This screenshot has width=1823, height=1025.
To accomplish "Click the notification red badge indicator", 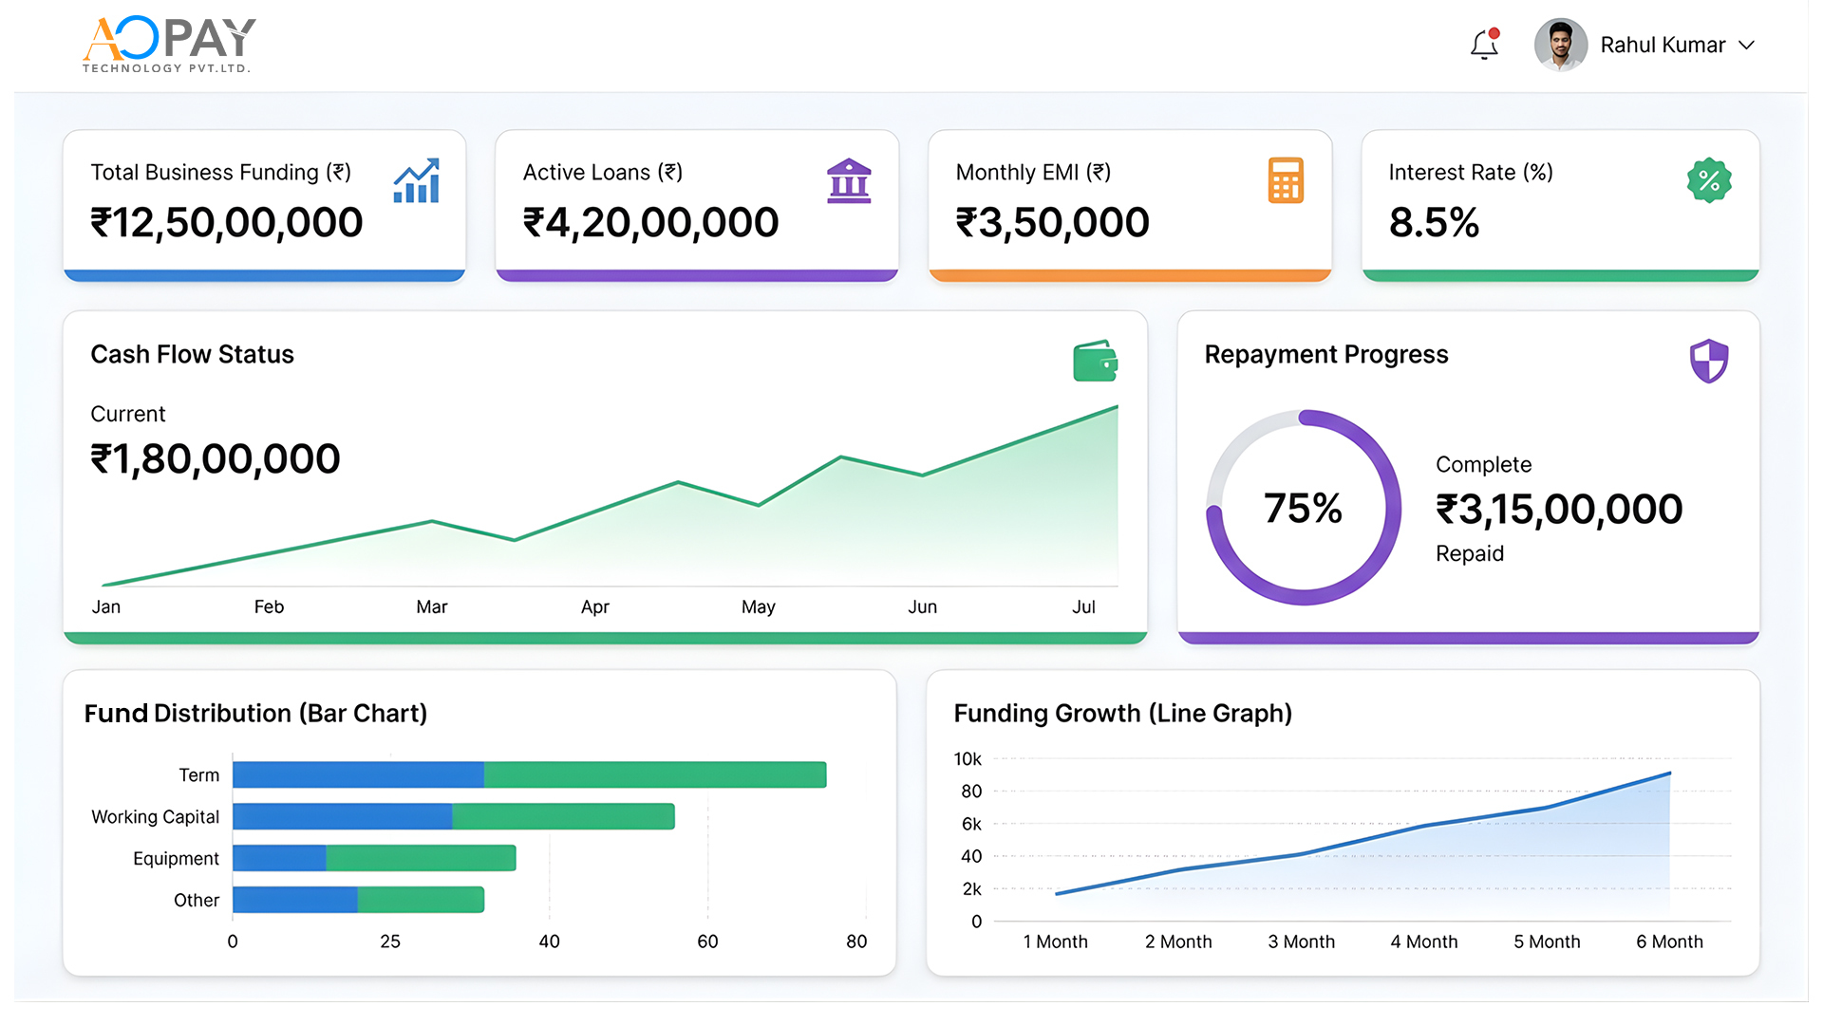I will point(1494,32).
